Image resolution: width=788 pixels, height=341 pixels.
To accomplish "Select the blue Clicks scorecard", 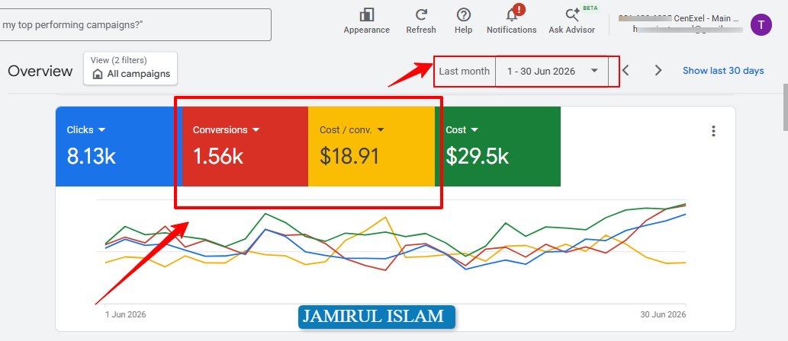I will click(119, 146).
